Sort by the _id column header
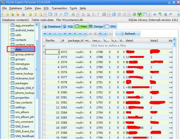Viewport: 180px width, 139px height. pos(64,41)
